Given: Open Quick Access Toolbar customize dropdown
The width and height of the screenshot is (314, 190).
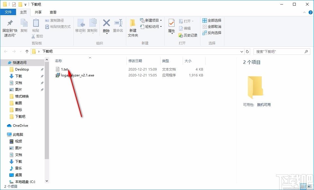Looking at the screenshot, I should (x=25, y=4).
